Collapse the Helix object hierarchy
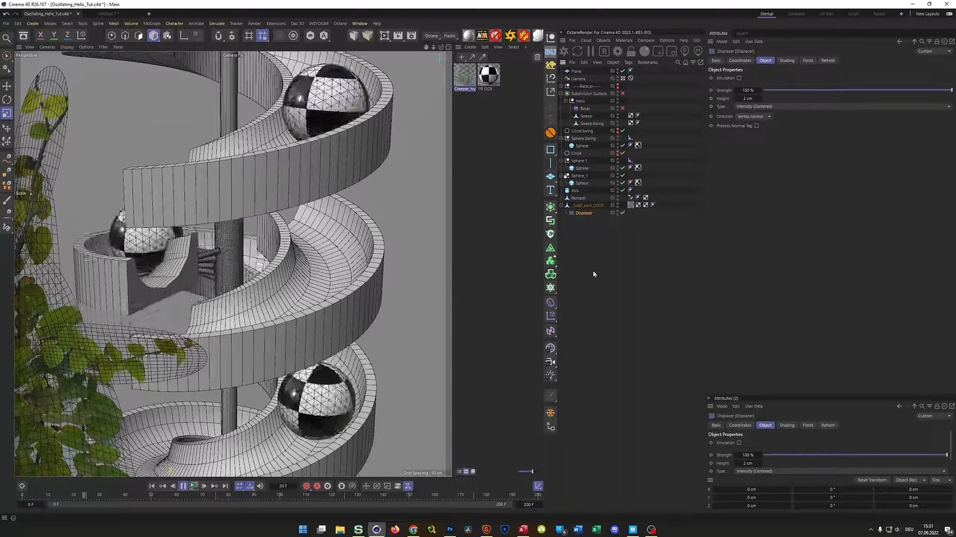Viewport: 956px width, 537px height. pyautogui.click(x=566, y=101)
